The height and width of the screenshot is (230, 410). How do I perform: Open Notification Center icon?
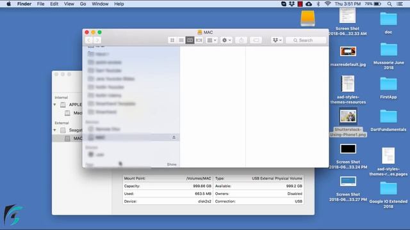pyautogui.click(x=400, y=4)
